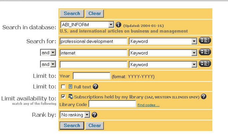Open help icon beside Full text

(x=95, y=87)
